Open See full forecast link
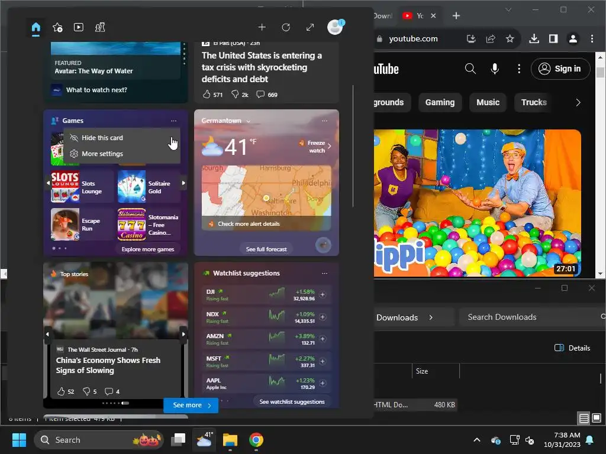606x454 pixels. click(266, 249)
